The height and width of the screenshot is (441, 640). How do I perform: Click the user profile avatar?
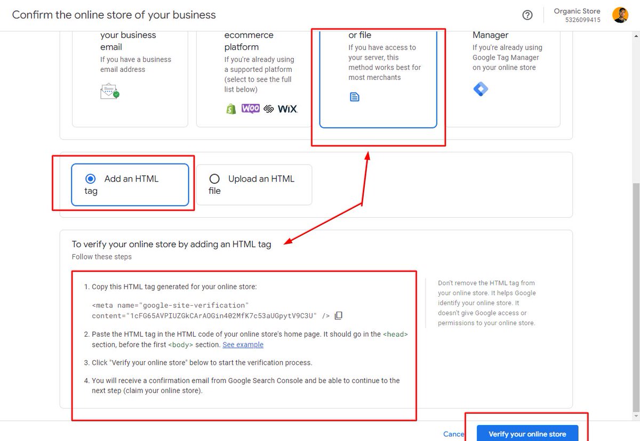[x=620, y=15]
